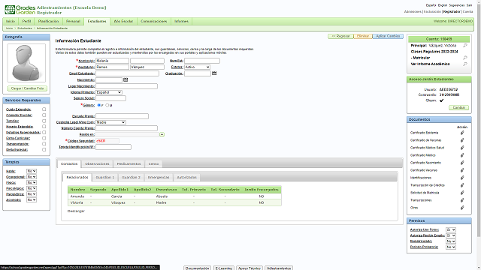The width and height of the screenshot is (481, 270).
Task: Attach file for Certificado de Vacunas
Action: point(462,140)
